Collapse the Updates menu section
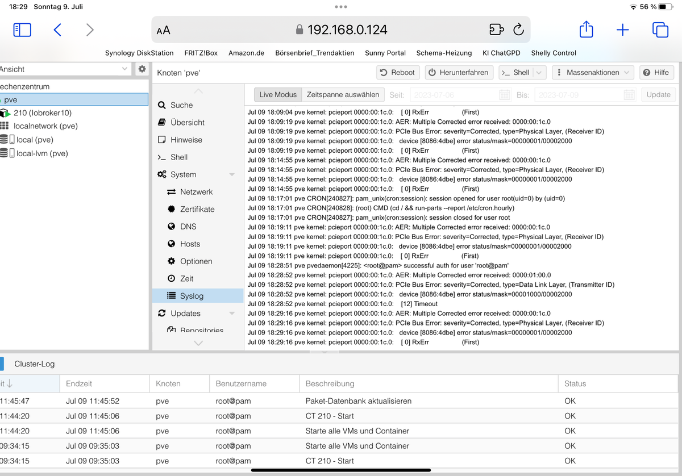This screenshot has width=682, height=476. tap(232, 314)
